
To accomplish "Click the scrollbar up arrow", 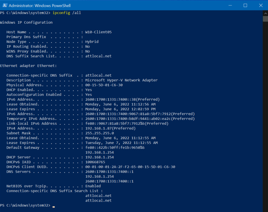I will 265,13.
